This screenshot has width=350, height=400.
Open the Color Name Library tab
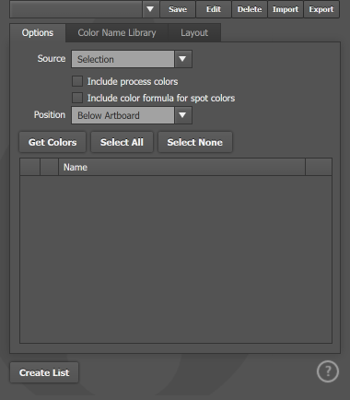click(x=117, y=33)
